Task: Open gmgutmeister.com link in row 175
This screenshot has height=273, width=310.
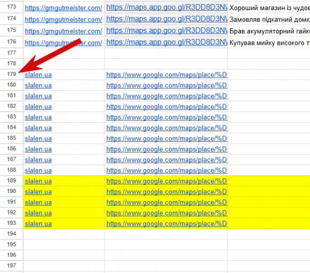Action: point(63,31)
